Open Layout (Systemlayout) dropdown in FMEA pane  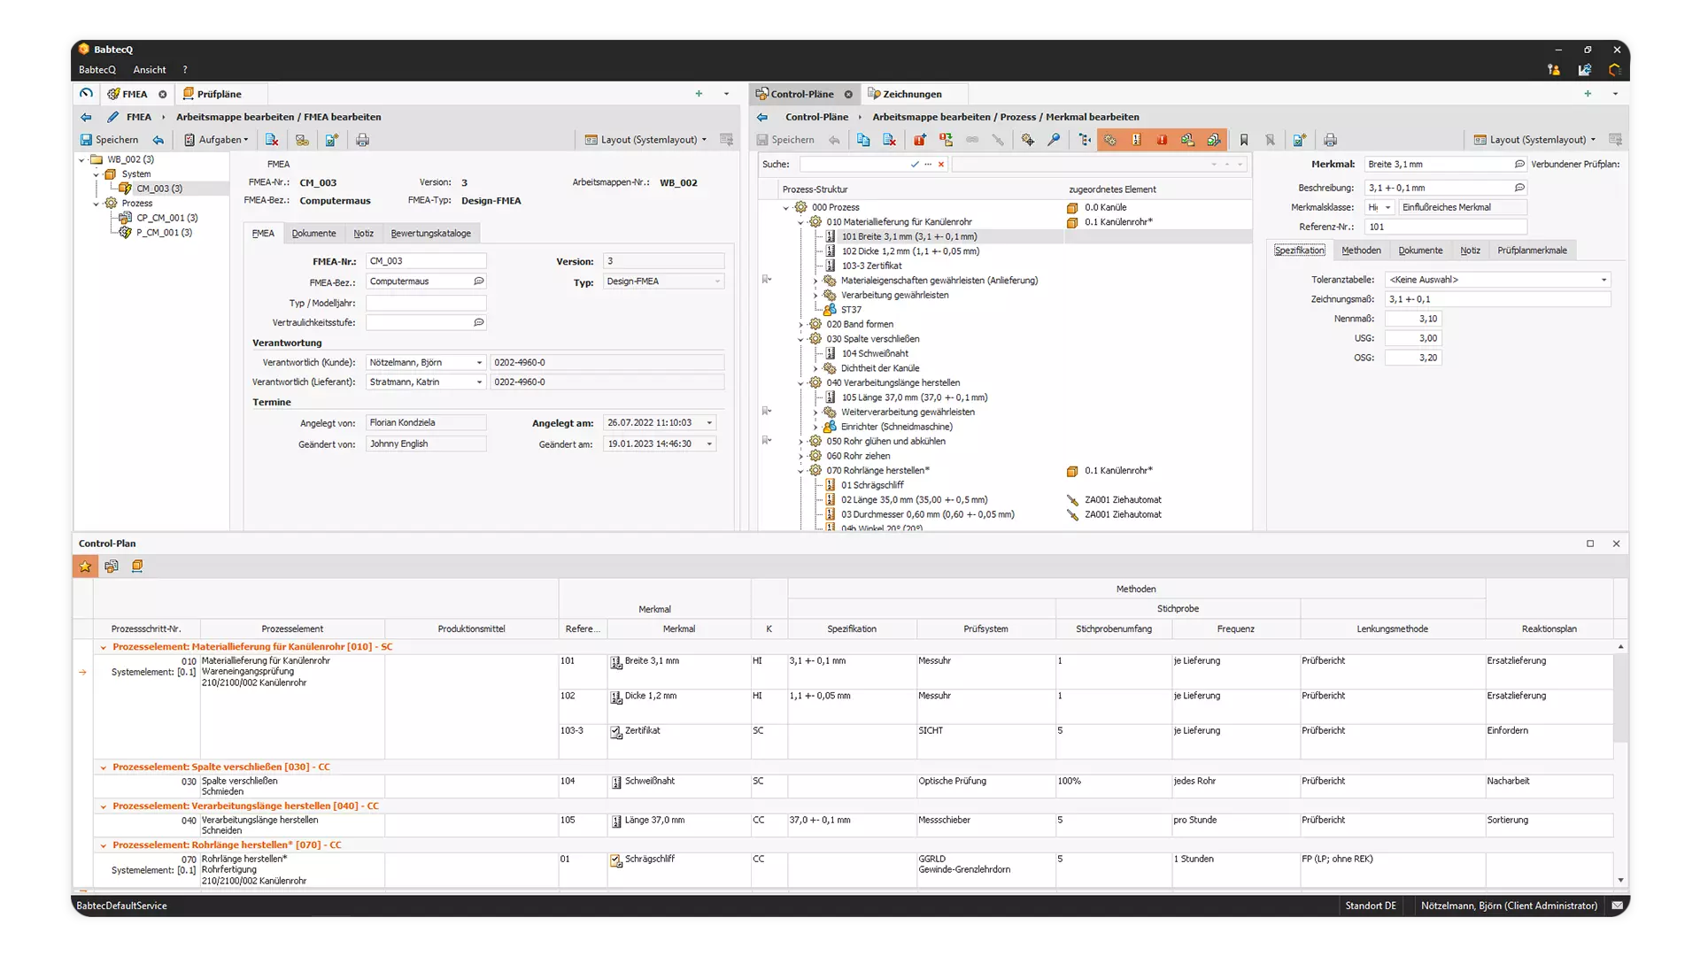646,140
